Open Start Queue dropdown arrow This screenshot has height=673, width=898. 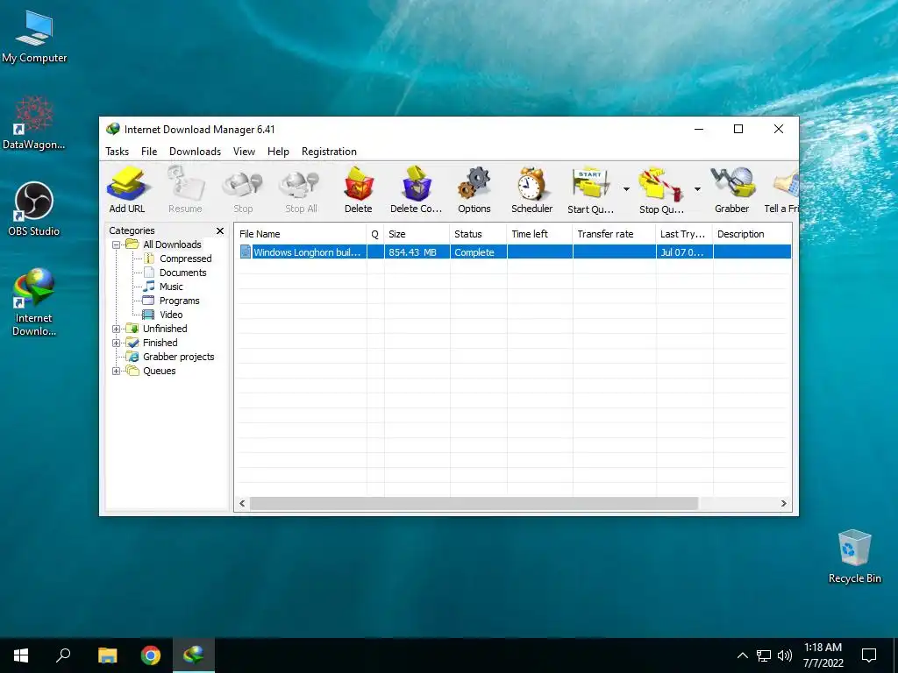tap(626, 189)
